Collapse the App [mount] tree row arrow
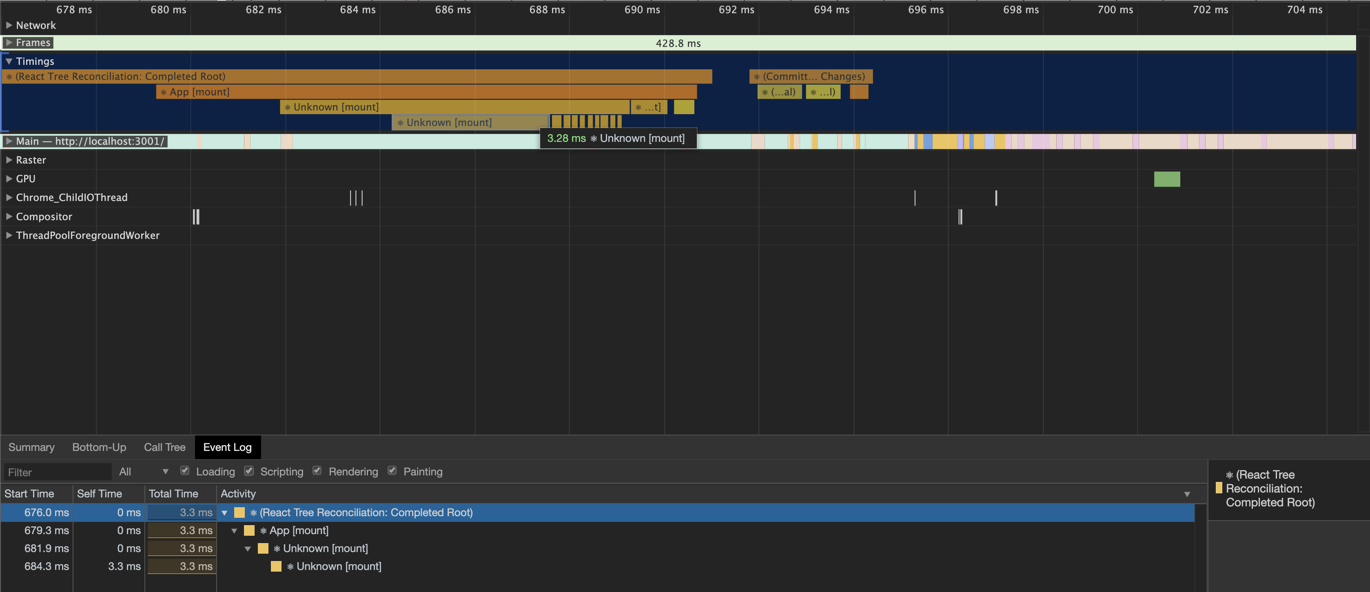This screenshot has width=1370, height=592. coord(234,530)
